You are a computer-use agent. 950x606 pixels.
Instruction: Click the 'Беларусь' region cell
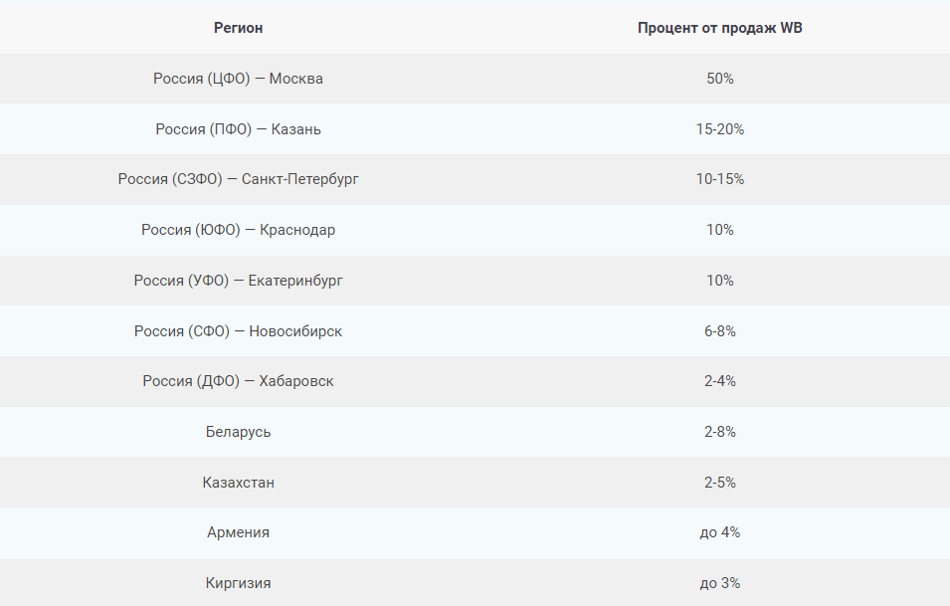[x=238, y=432]
